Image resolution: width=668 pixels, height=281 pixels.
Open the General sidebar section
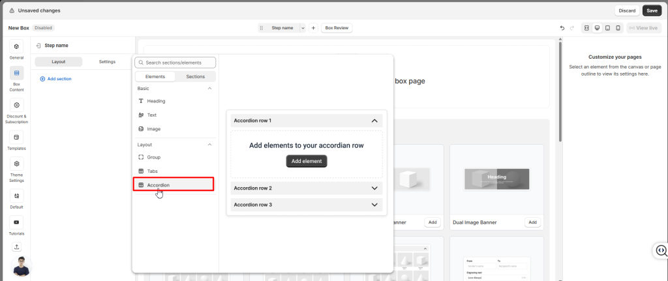(16, 47)
